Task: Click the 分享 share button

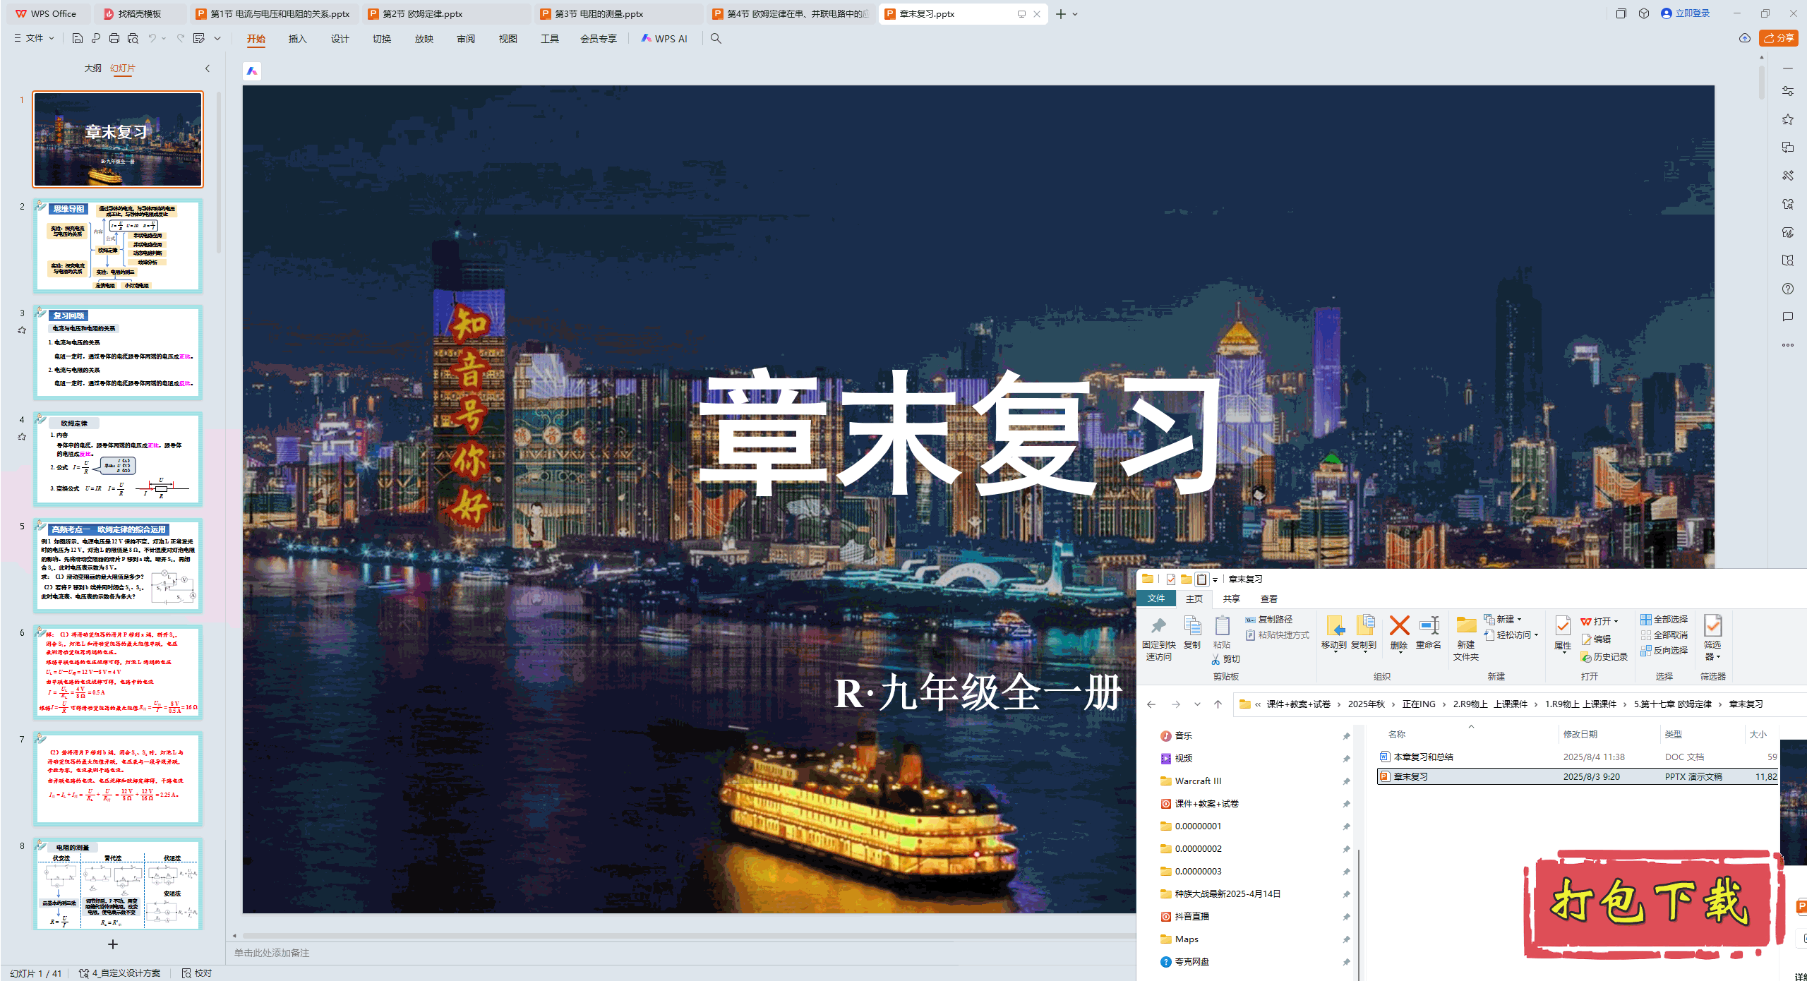Action: coord(1779,38)
